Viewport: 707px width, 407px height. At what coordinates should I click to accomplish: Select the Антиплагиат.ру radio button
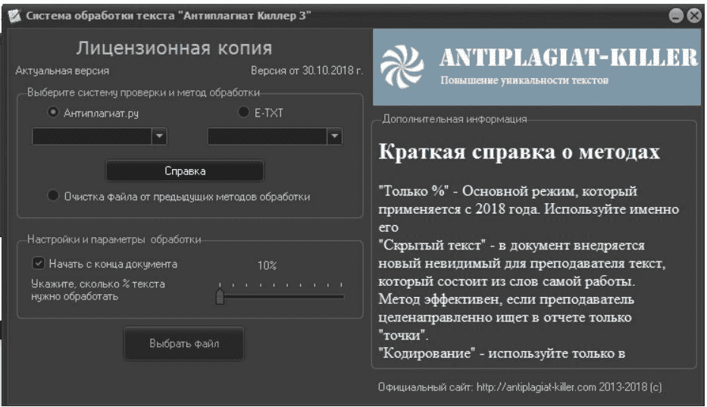tap(53, 112)
